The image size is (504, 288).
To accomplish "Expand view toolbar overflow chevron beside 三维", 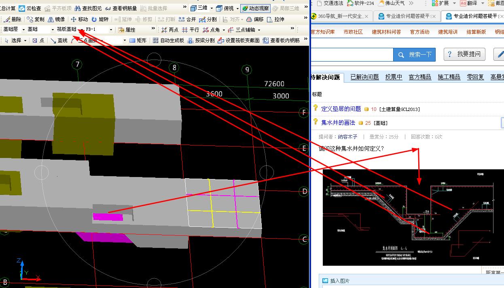I will point(184,7).
